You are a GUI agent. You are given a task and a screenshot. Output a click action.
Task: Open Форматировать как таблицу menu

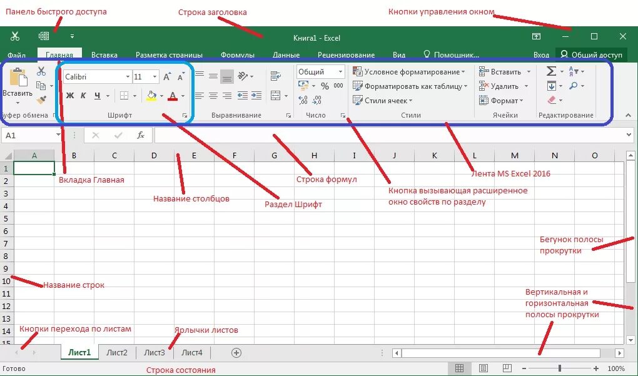tap(410, 86)
